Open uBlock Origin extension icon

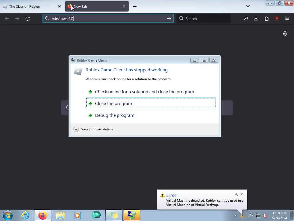[276, 18]
